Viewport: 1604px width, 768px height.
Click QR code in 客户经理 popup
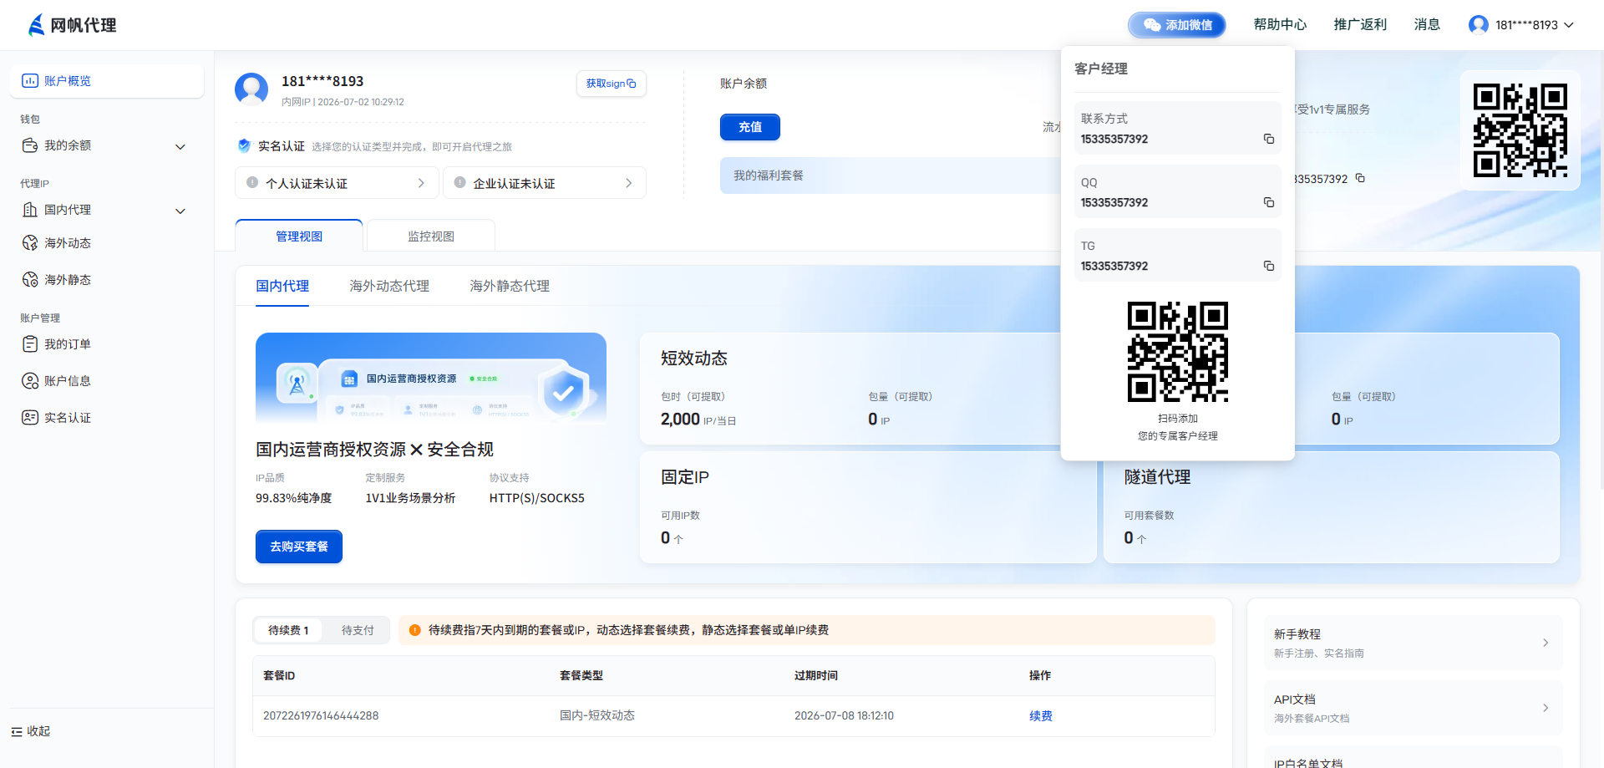tap(1178, 352)
